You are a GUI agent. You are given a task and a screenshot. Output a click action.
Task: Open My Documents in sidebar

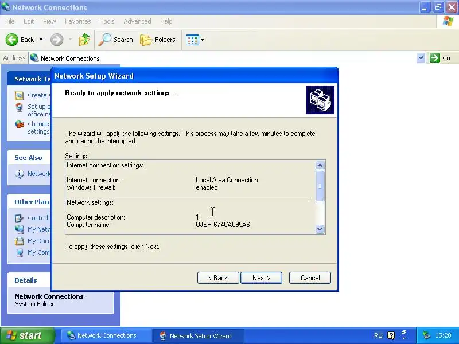pos(39,241)
